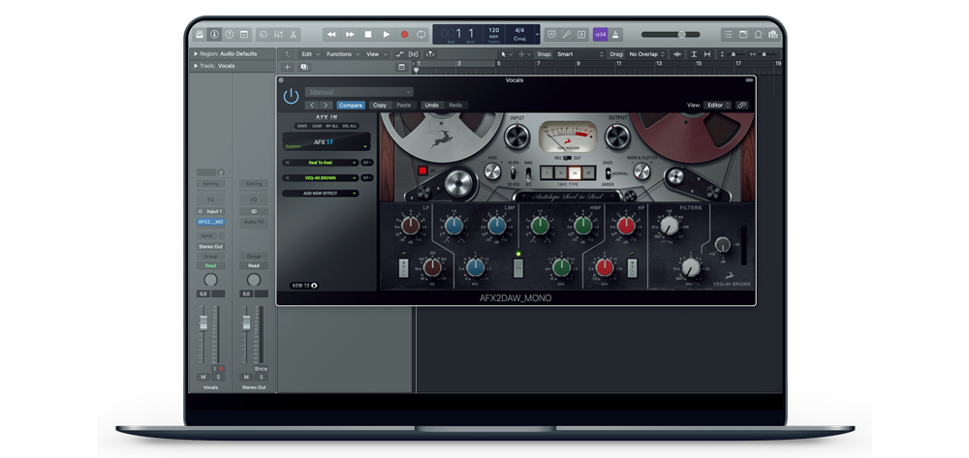Hit the red Record button
Image resolution: width=969 pixels, height=458 pixels.
pyautogui.click(x=405, y=35)
